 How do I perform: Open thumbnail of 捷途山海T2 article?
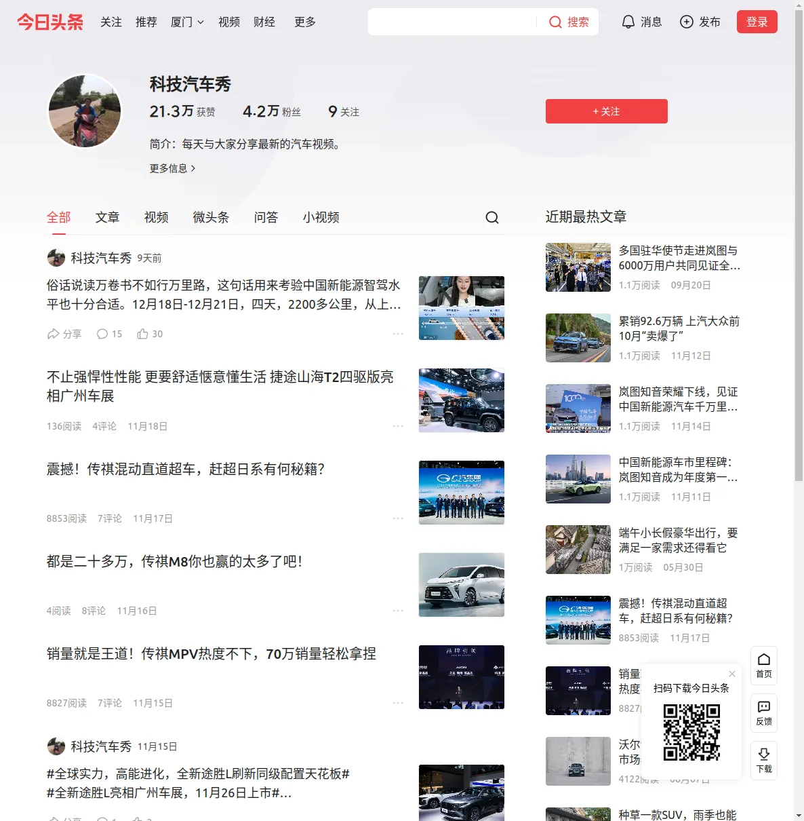point(462,400)
